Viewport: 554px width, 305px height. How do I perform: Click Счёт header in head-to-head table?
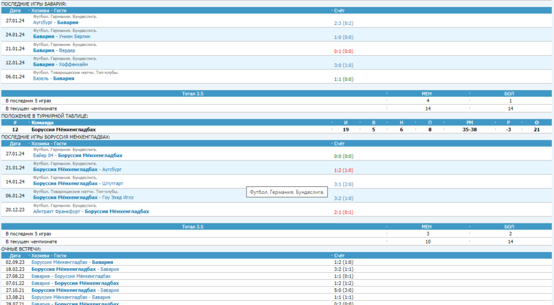[339, 256]
